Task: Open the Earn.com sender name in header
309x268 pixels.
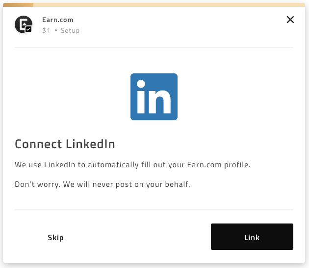Action: tap(58, 20)
